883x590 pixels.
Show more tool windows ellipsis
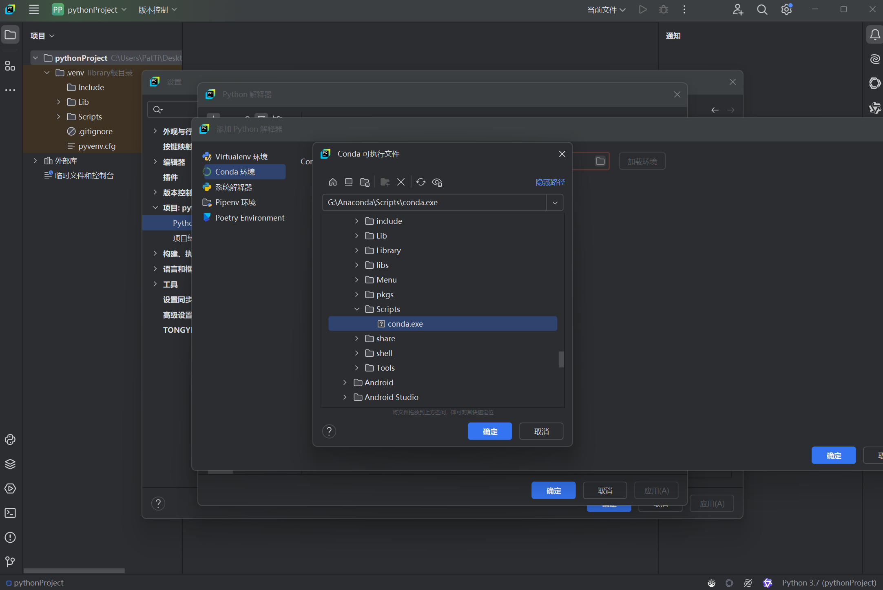pos(10,90)
